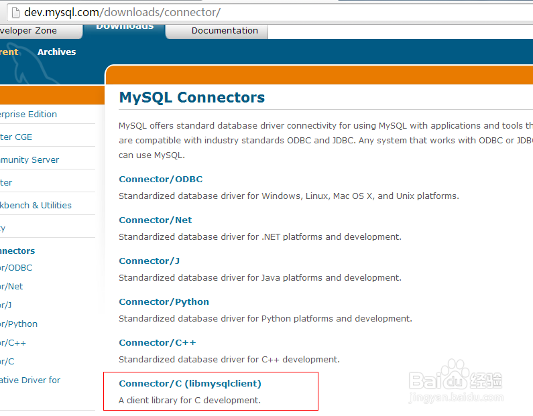Click text 'A client library for C development.'
The height and width of the screenshot is (416, 533).
190,401
